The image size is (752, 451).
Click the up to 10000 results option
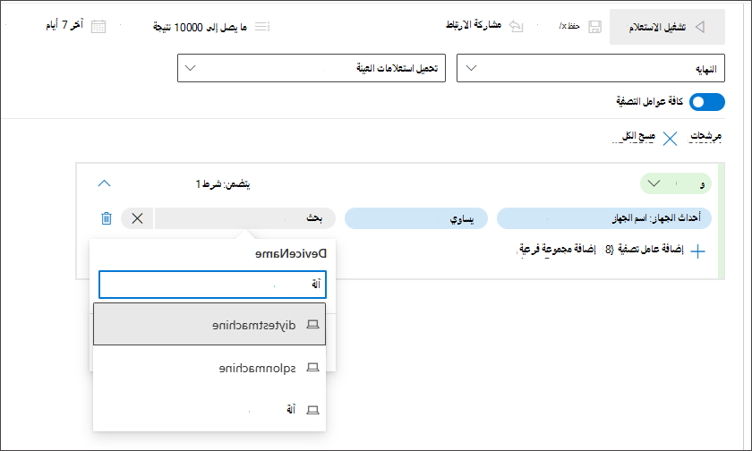(200, 27)
